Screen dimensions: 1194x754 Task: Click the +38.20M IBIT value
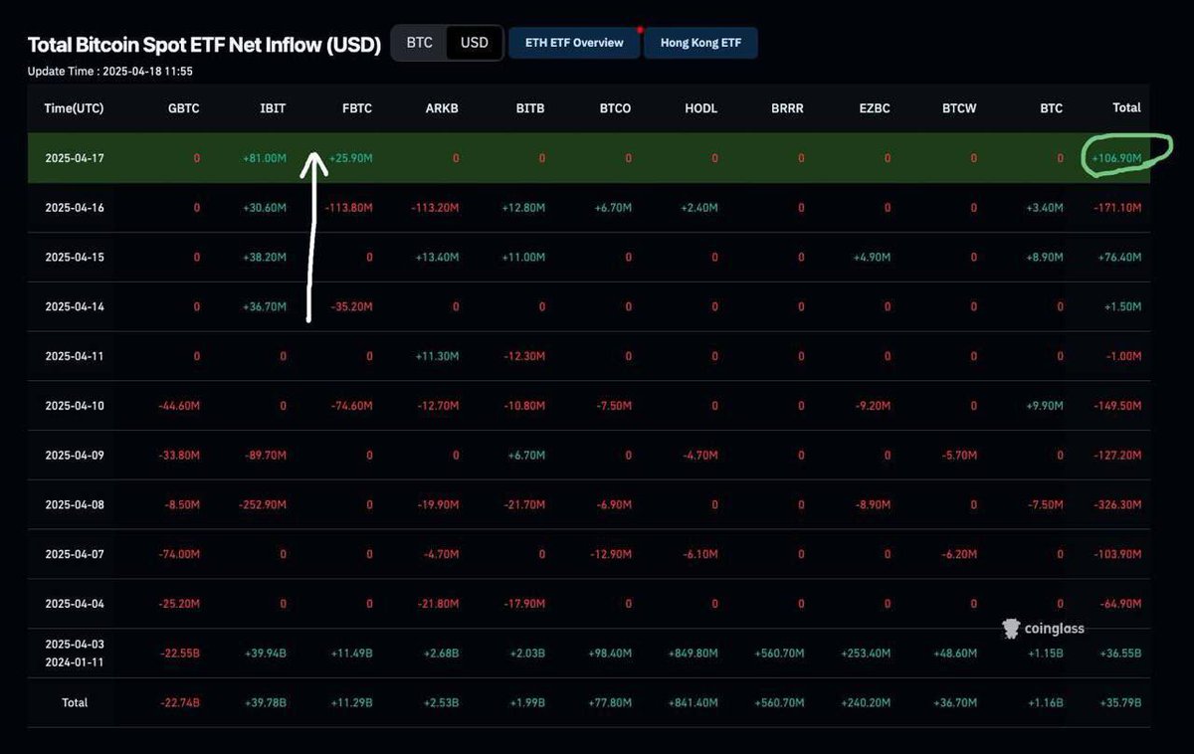(x=264, y=258)
